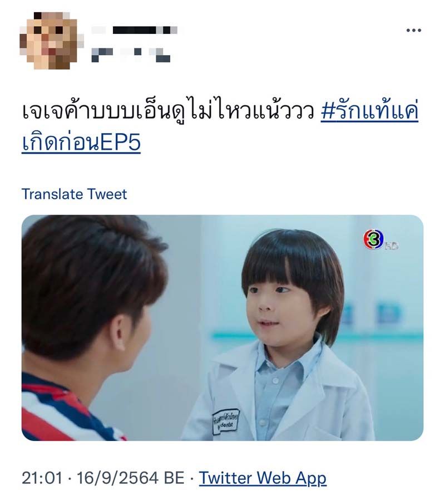The height and width of the screenshot is (500, 445).
Task: Open the attached tweet image
Action: click(222, 328)
